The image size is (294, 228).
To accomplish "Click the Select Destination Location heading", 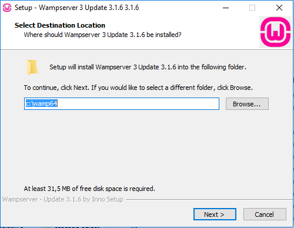I will 60,25.
